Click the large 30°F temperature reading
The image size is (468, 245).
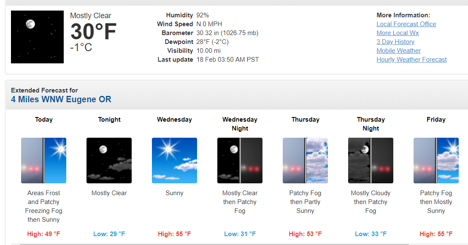tap(93, 32)
